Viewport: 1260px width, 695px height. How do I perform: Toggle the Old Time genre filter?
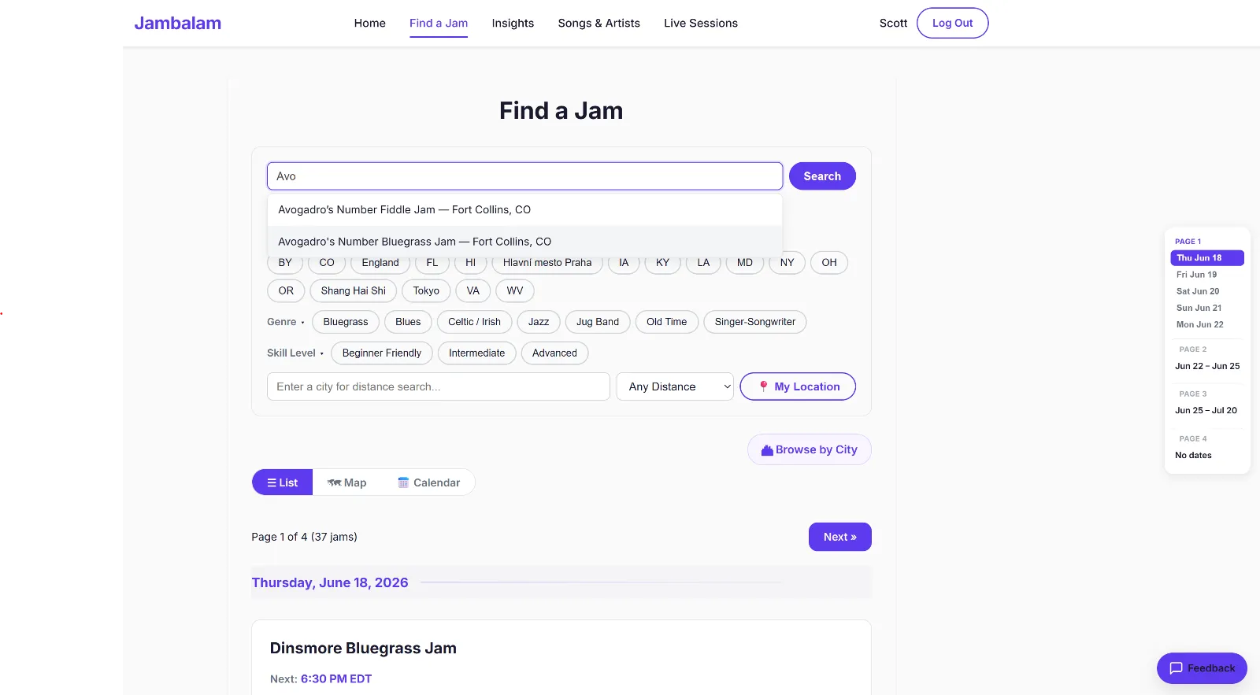tap(667, 322)
